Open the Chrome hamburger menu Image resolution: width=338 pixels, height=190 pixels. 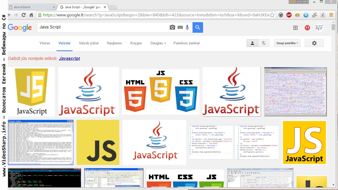pyautogui.click(x=331, y=15)
